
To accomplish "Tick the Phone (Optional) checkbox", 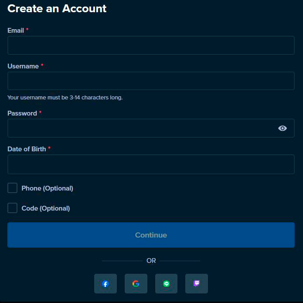I will point(12,188).
